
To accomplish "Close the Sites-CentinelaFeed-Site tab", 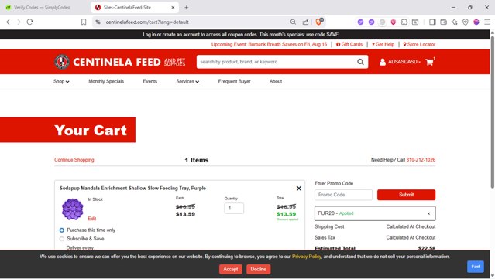I will (173, 7).
